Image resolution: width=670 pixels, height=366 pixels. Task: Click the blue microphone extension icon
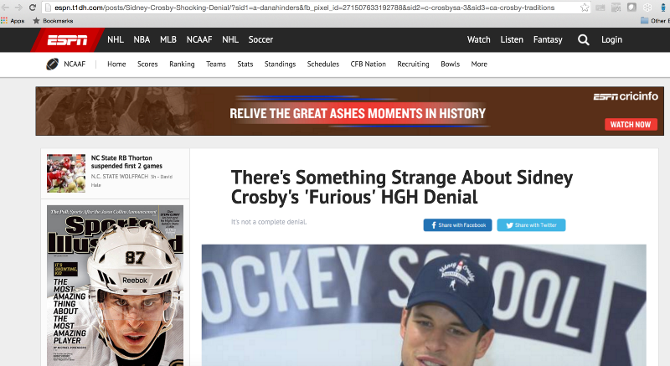662,8
